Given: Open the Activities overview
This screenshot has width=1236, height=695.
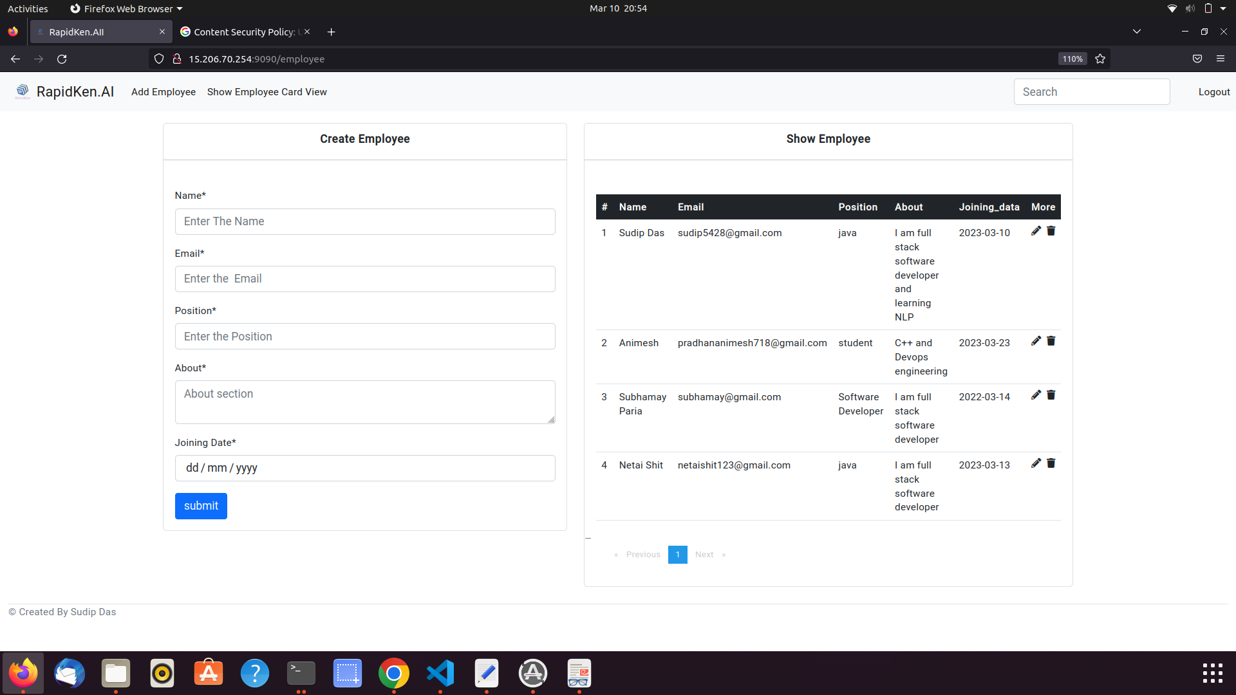Looking at the screenshot, I should (x=28, y=8).
